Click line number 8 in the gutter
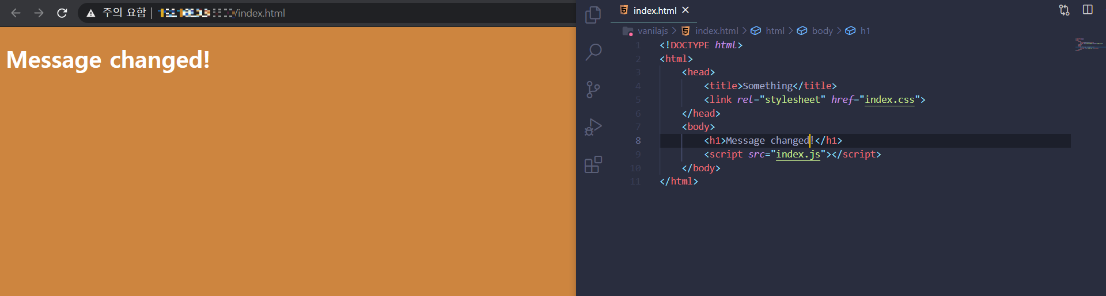 (x=638, y=140)
